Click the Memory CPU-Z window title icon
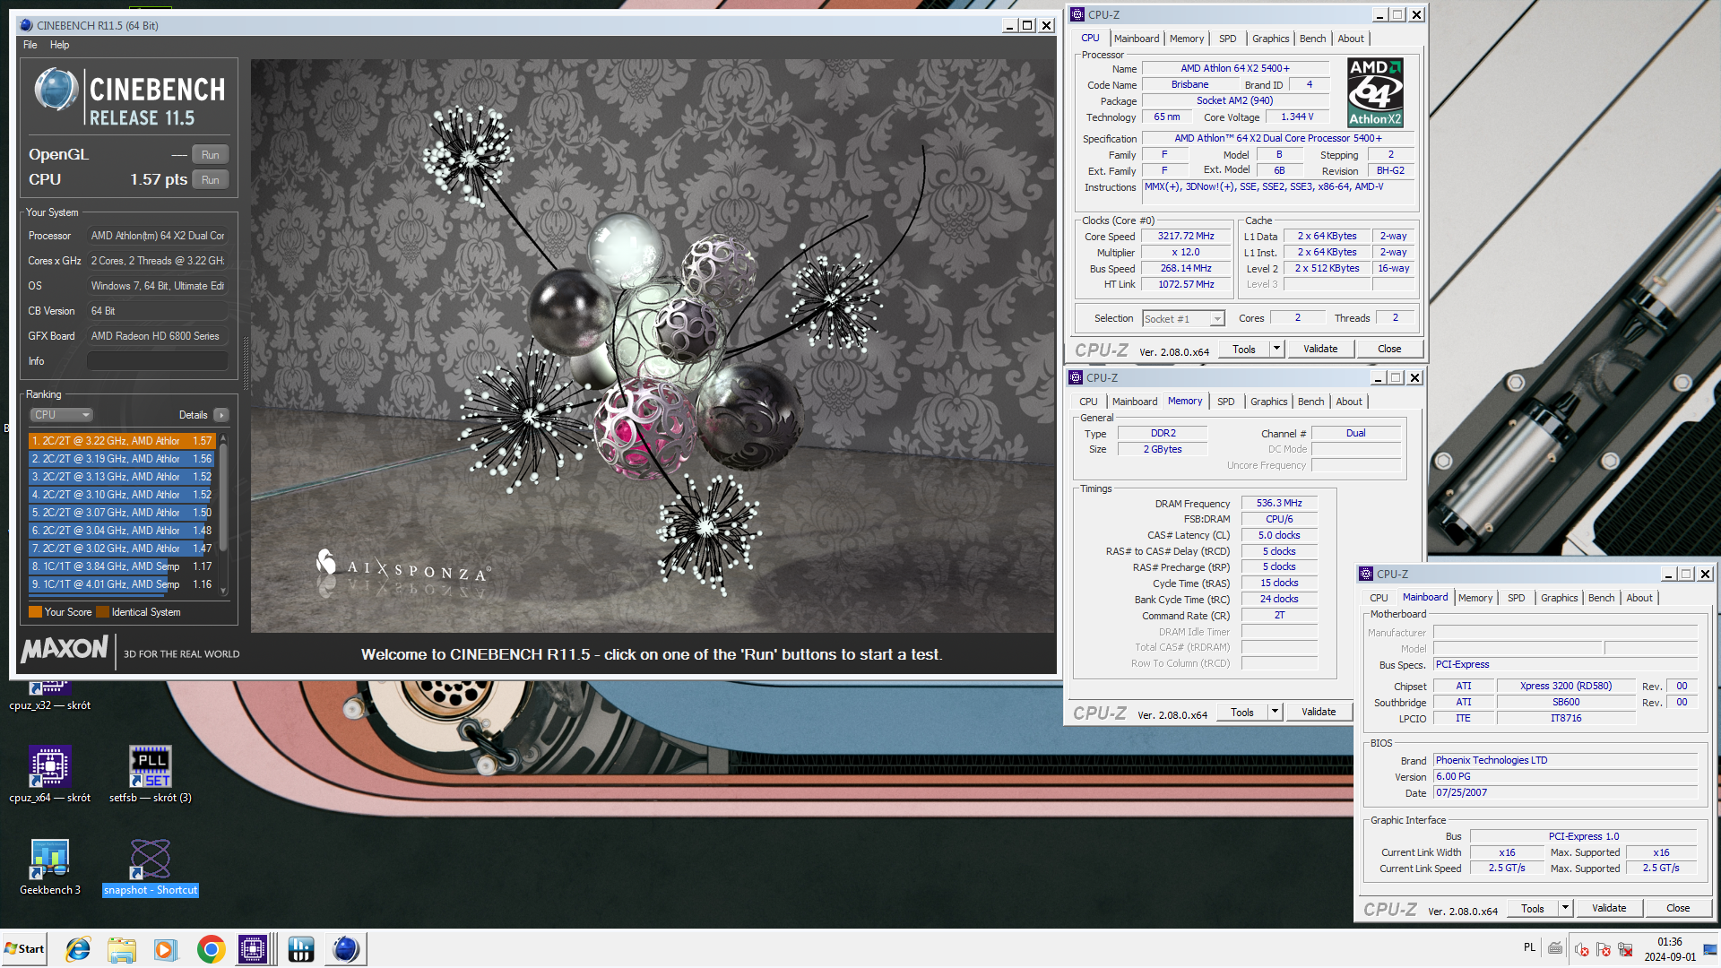This screenshot has width=1721, height=968. [1076, 377]
